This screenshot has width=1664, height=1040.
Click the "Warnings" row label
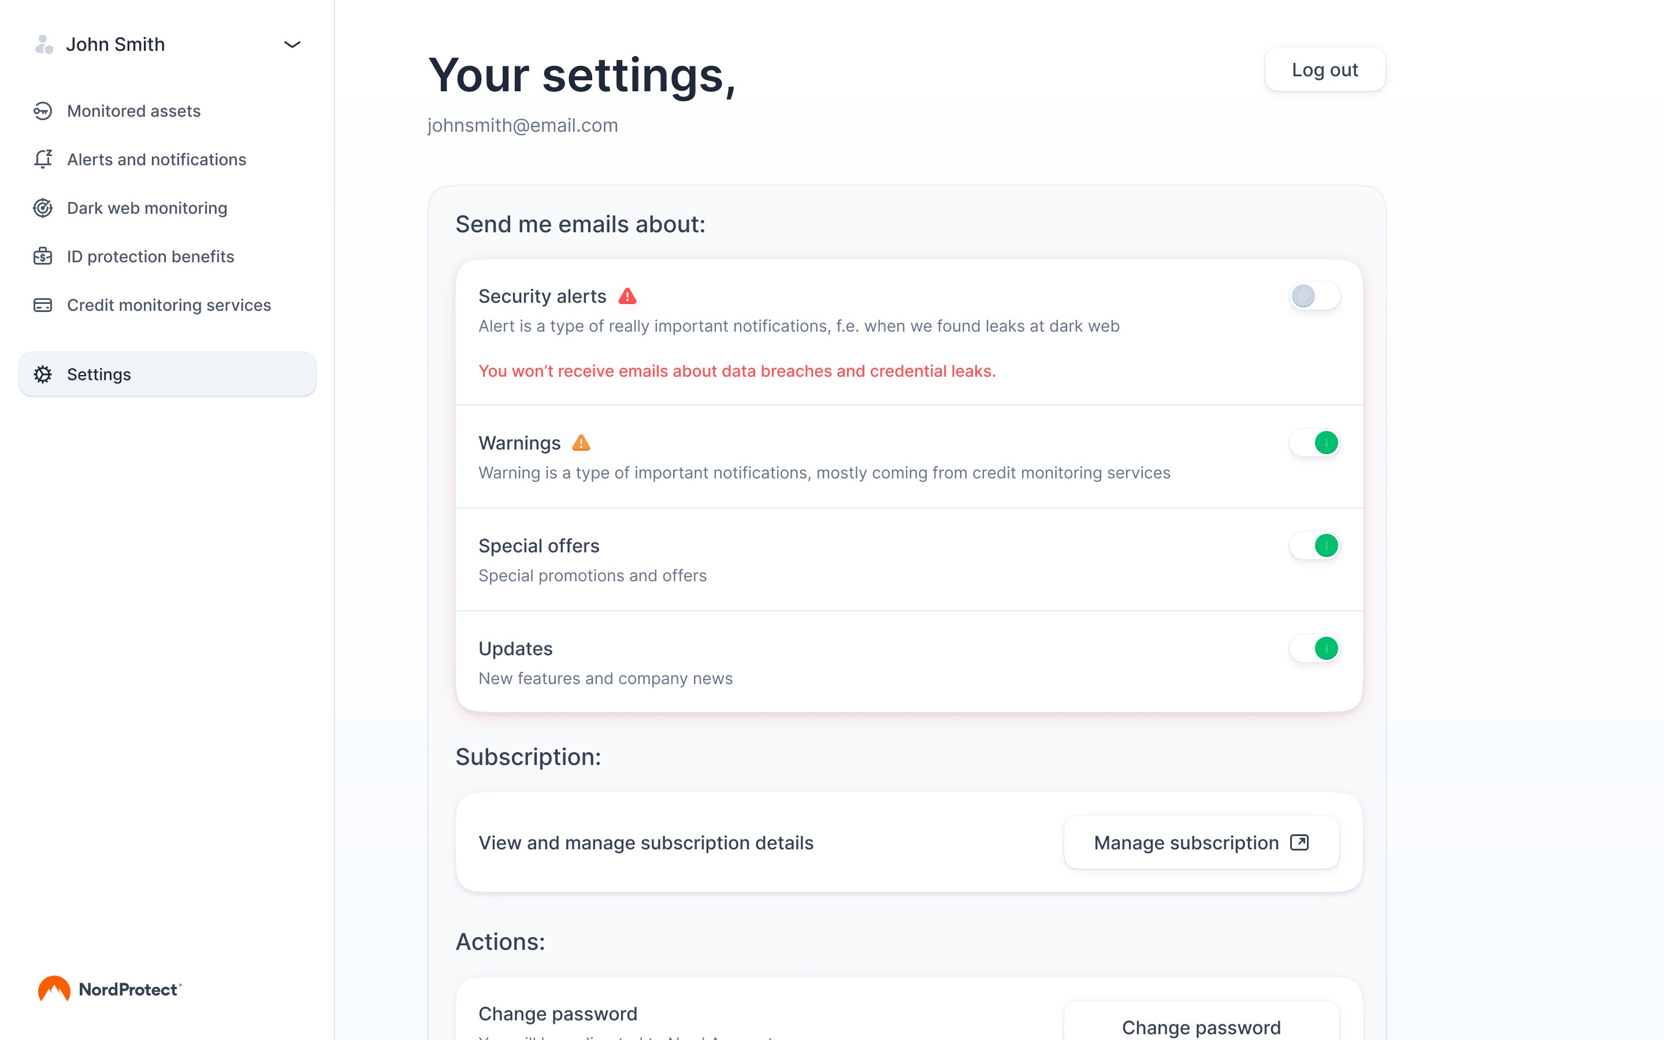click(x=520, y=443)
